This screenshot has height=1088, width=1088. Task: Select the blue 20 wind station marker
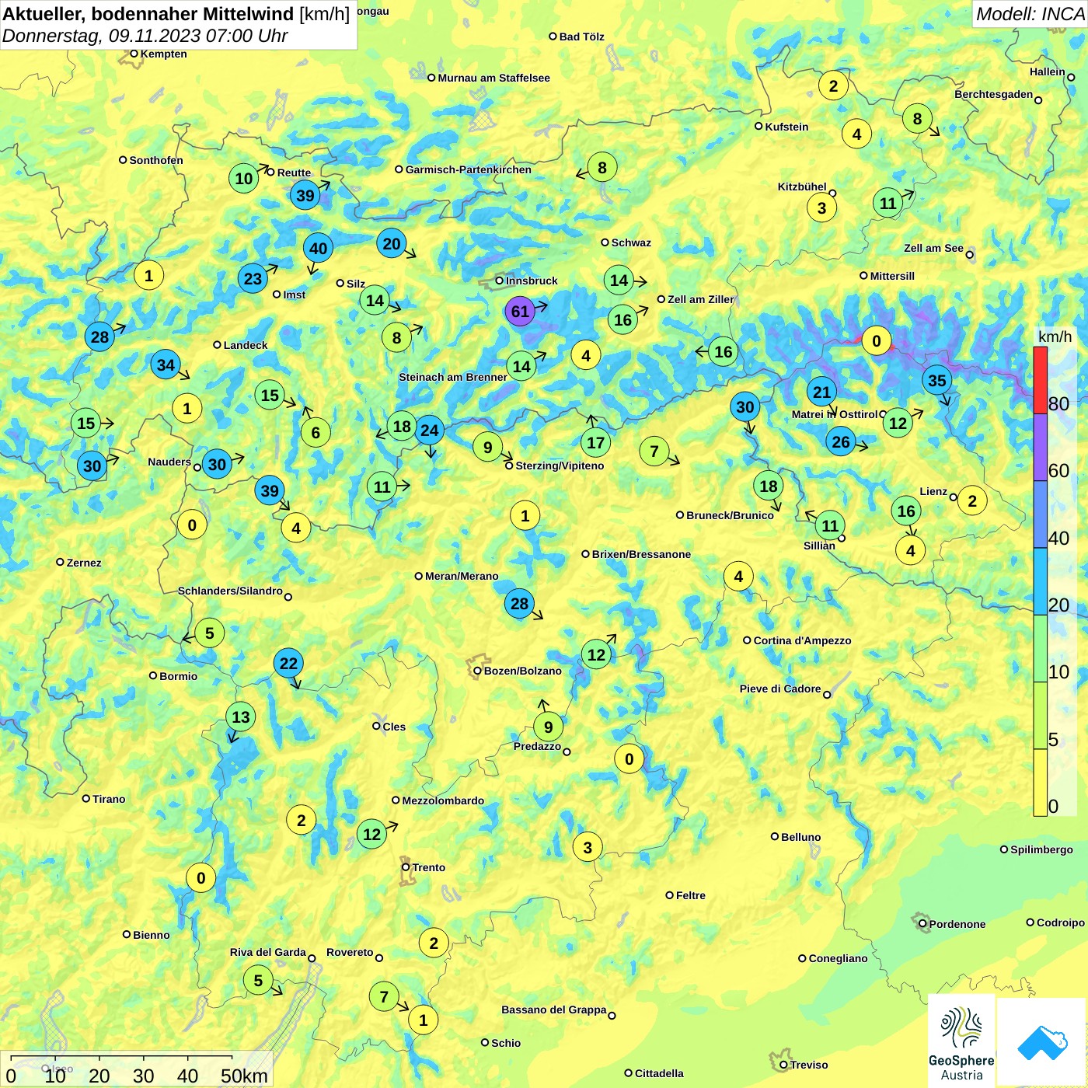[392, 244]
